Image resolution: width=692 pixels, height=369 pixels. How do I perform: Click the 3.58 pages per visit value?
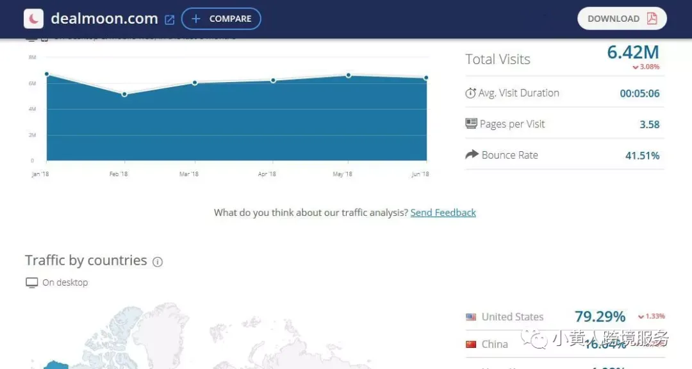(x=650, y=124)
